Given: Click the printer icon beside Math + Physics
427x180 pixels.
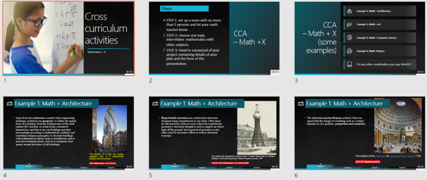Looking at the screenshot, I should coord(349,51).
